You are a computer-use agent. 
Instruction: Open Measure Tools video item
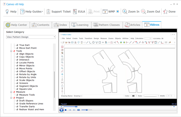click(27, 95)
